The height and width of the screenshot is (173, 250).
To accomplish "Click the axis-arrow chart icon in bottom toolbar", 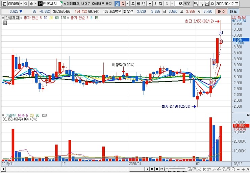I will [x=204, y=169].
